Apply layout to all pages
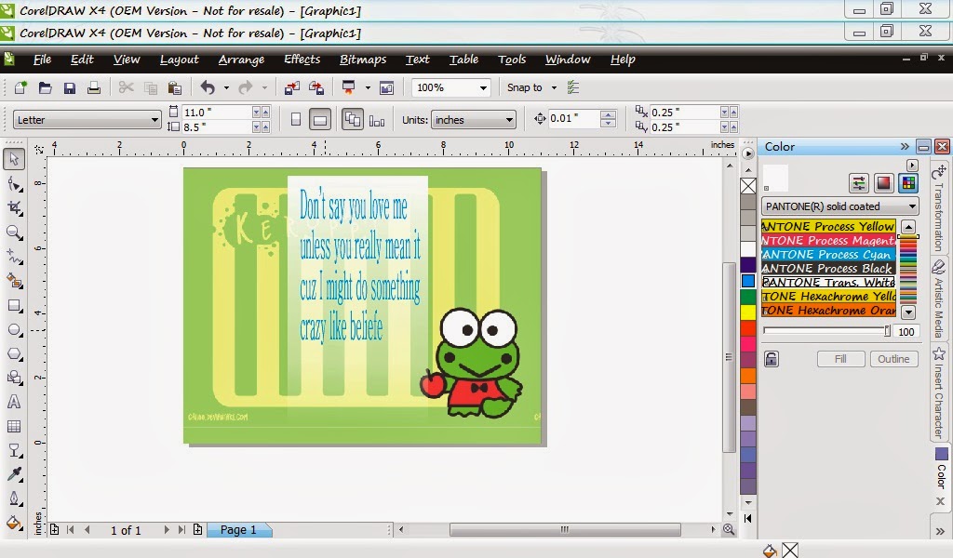 click(353, 119)
